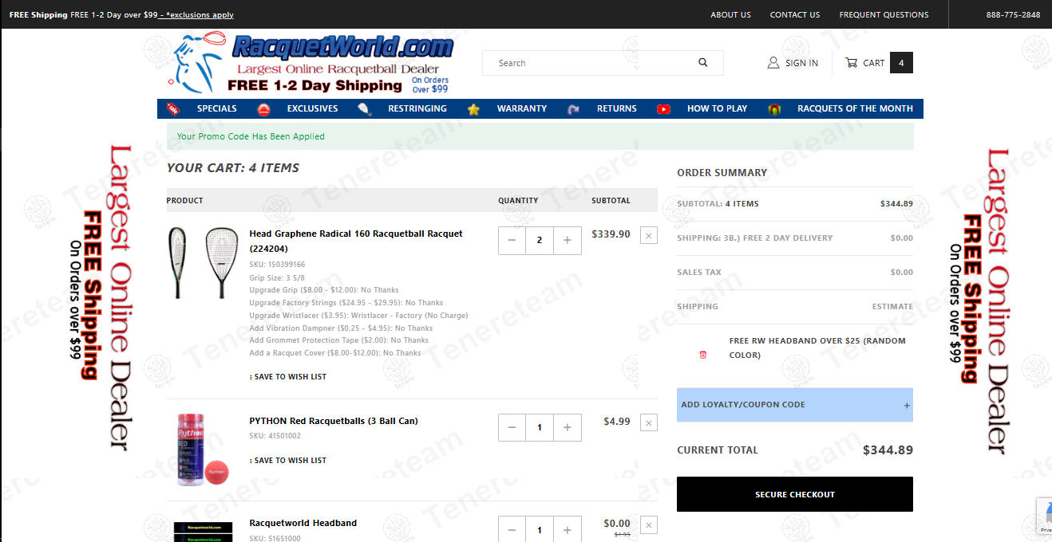
Task: Increase Racquetworld Headband quantity
Action: click(568, 529)
